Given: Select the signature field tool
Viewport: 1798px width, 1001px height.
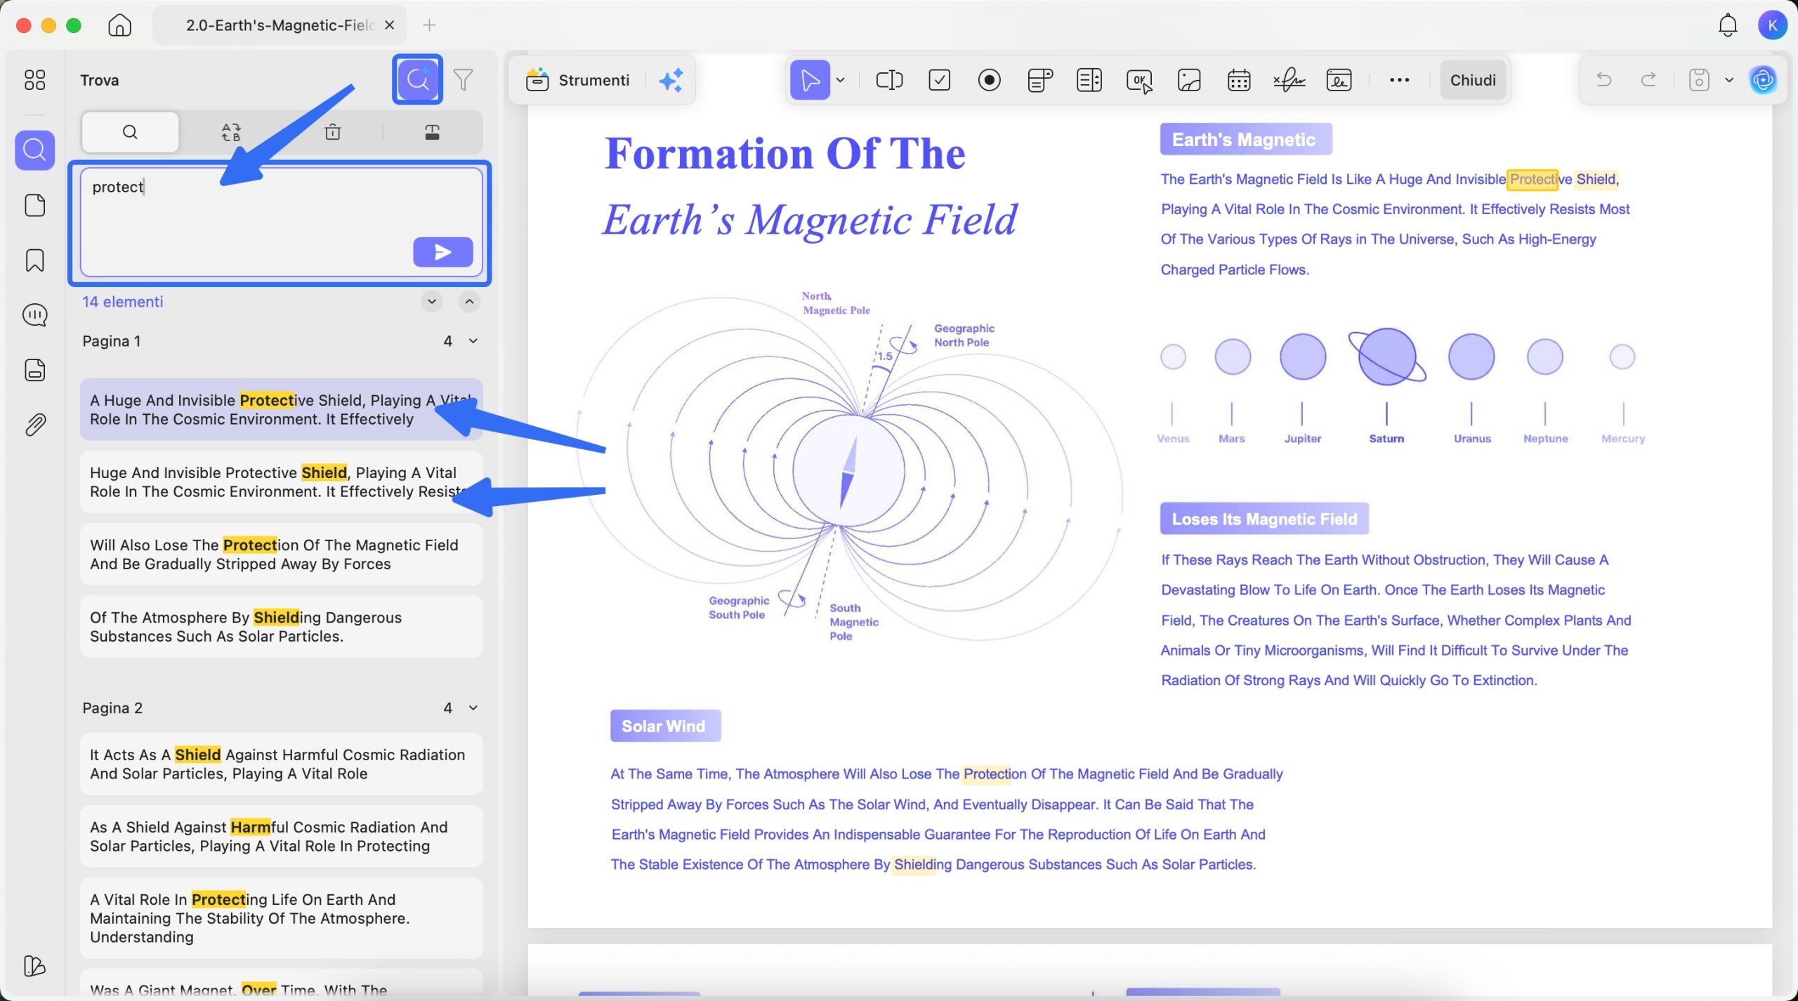Looking at the screenshot, I should [x=1289, y=80].
